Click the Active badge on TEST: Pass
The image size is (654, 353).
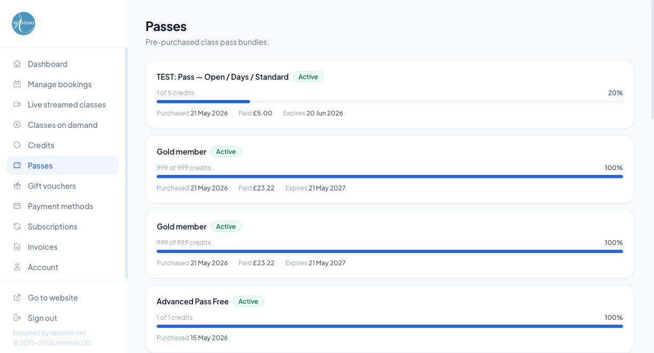point(308,77)
